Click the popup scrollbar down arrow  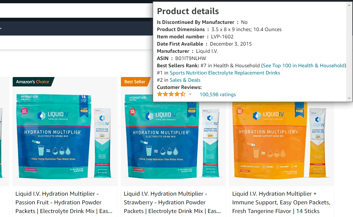coord(349,98)
